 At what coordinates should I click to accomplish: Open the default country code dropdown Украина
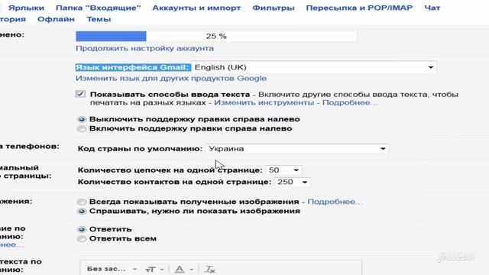(297, 149)
